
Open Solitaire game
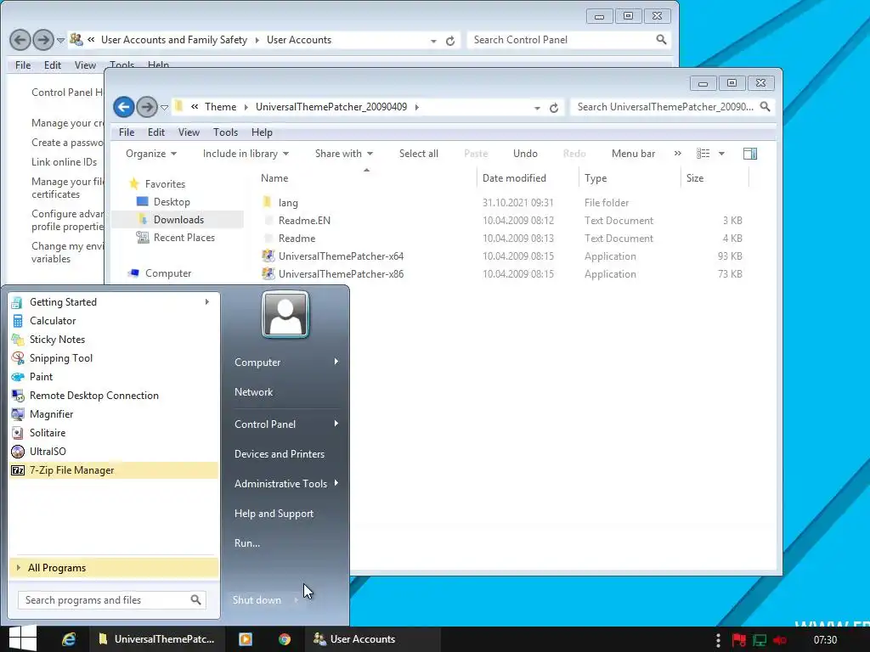(48, 432)
